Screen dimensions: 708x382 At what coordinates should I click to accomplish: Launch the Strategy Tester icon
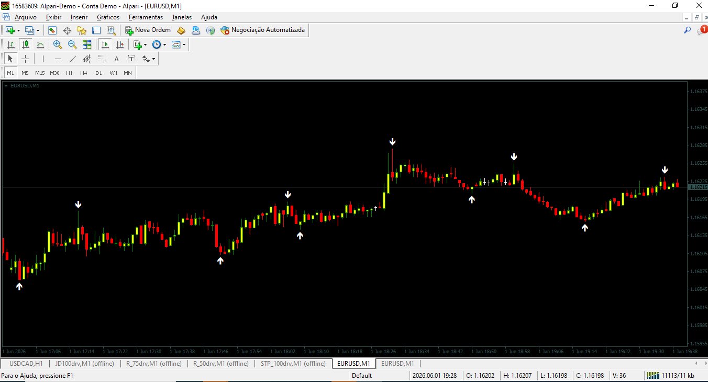point(111,30)
